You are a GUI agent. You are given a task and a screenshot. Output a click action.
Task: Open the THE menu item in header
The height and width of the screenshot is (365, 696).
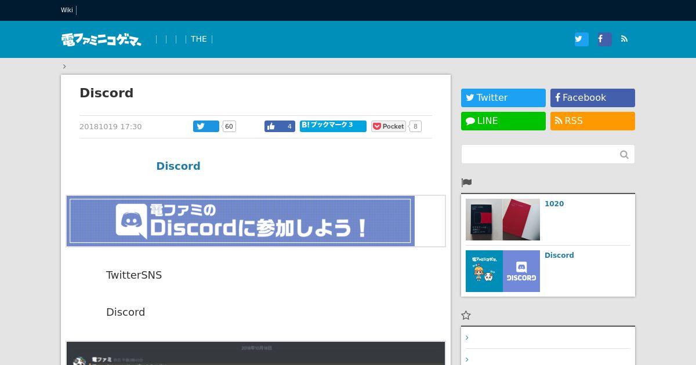click(x=198, y=39)
